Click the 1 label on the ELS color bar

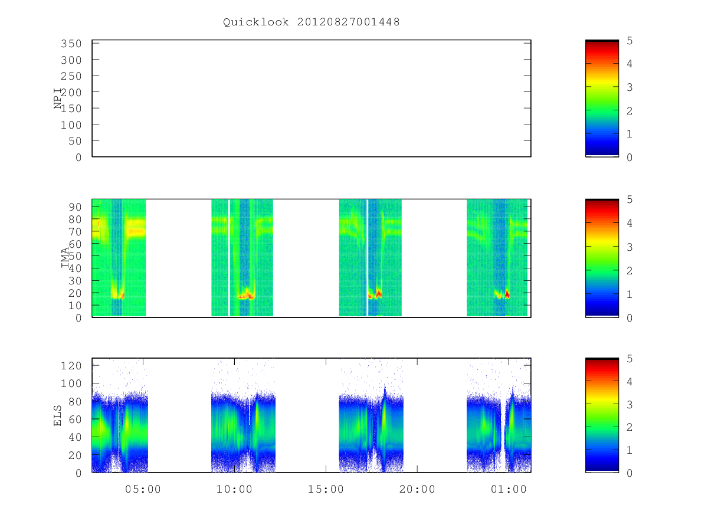pos(630,450)
